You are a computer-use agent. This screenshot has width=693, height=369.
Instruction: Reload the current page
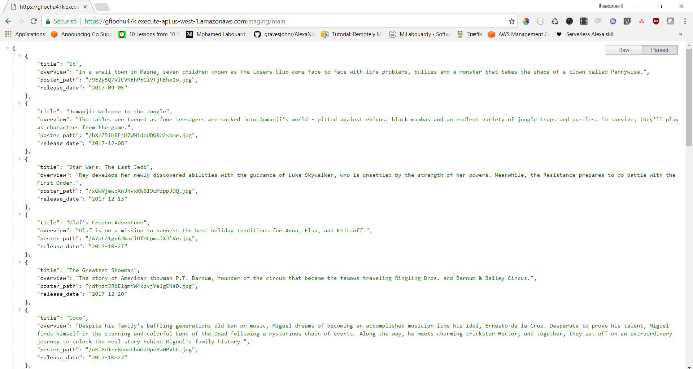click(34, 21)
